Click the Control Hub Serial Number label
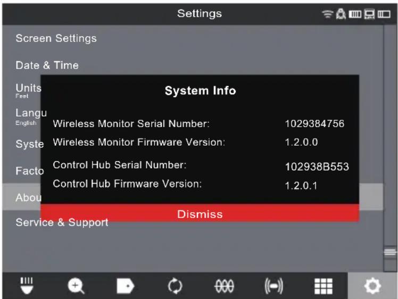 tap(120, 165)
